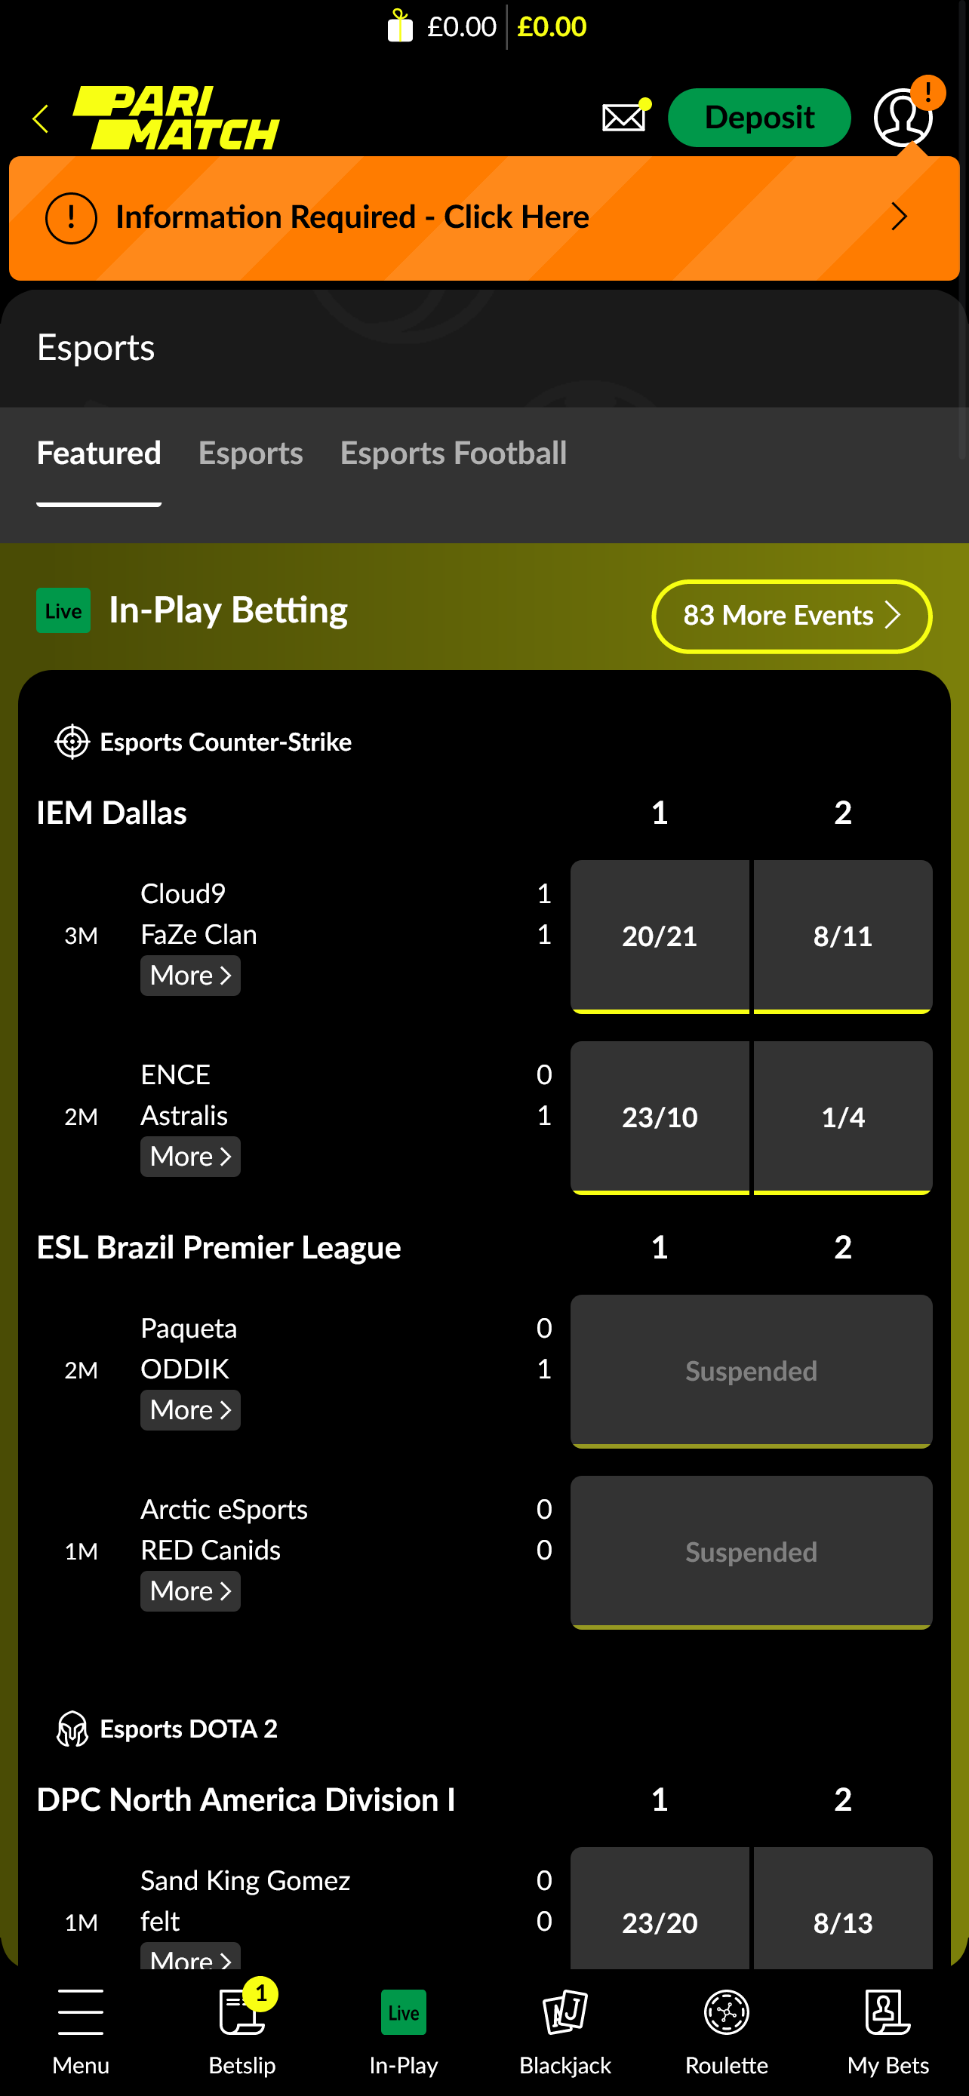
Task: Switch to the Esports Football tab
Action: 453,453
